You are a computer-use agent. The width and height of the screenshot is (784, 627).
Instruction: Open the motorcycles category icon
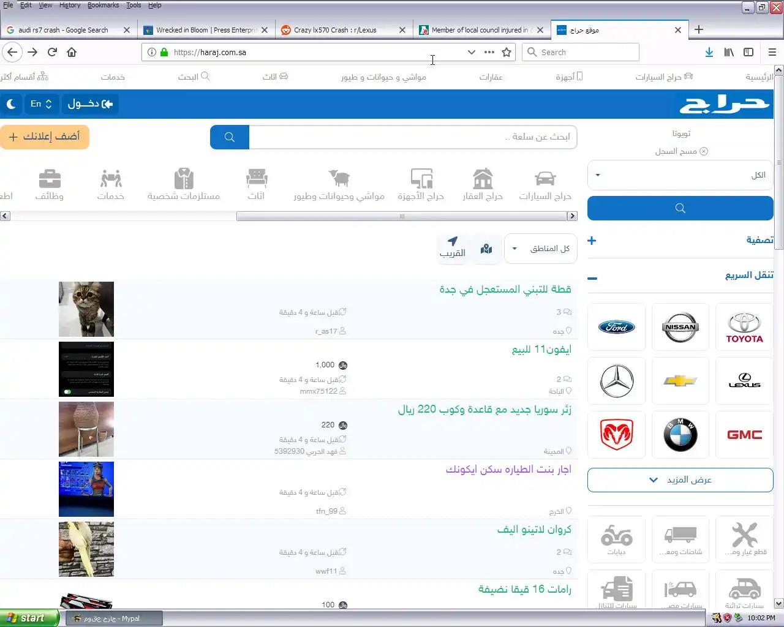616,539
